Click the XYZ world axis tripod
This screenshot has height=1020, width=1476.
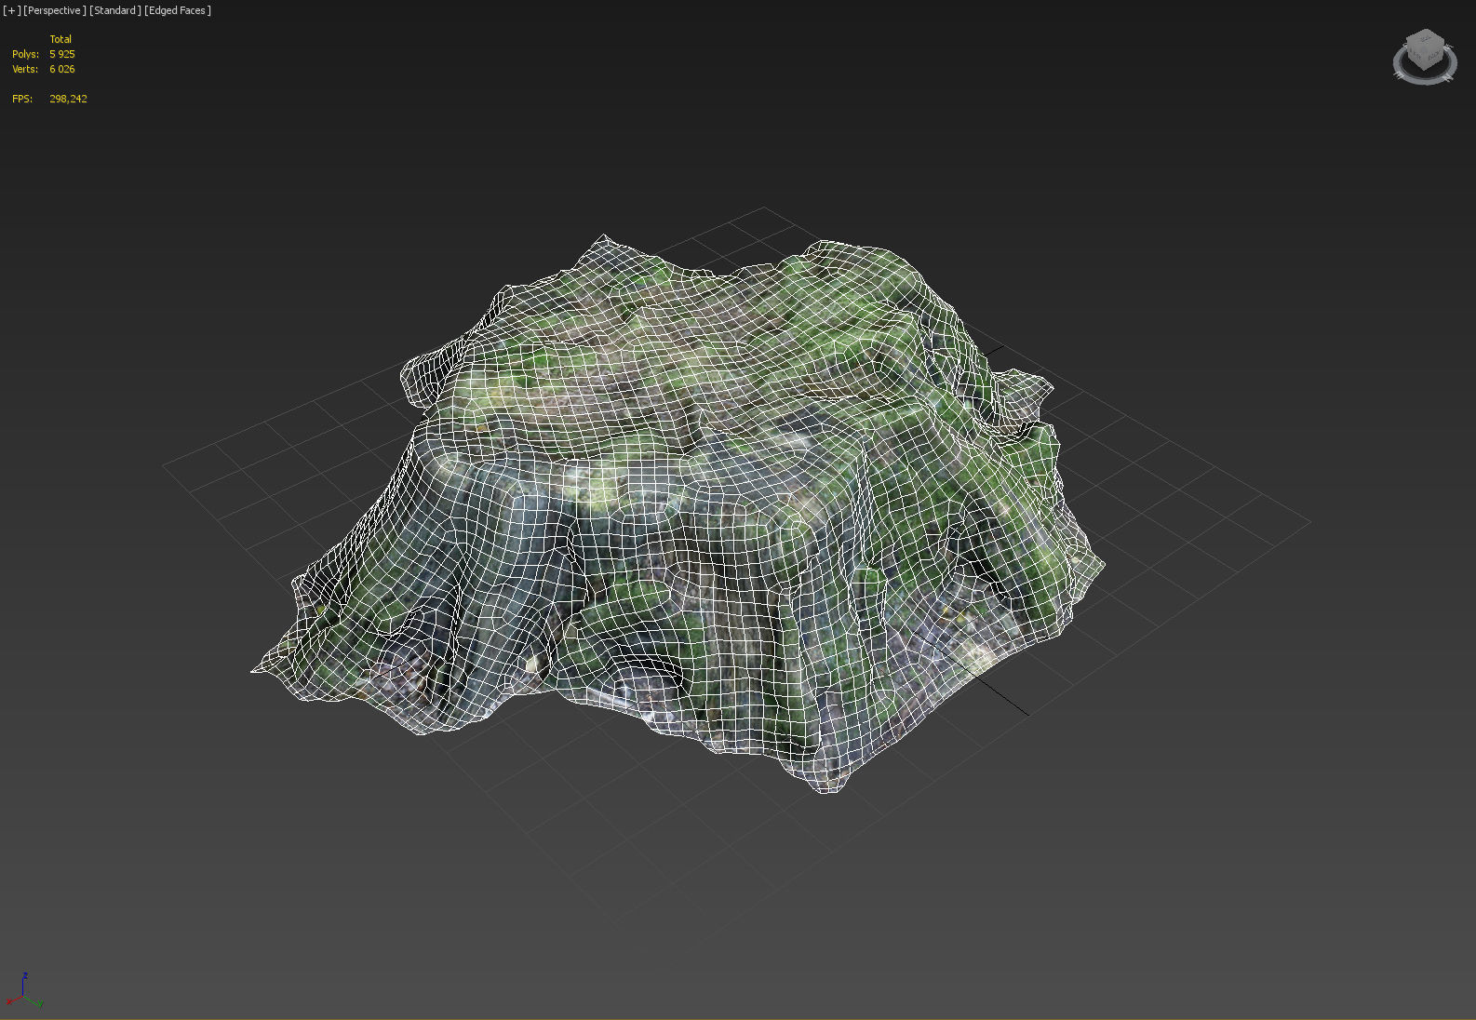[24, 991]
